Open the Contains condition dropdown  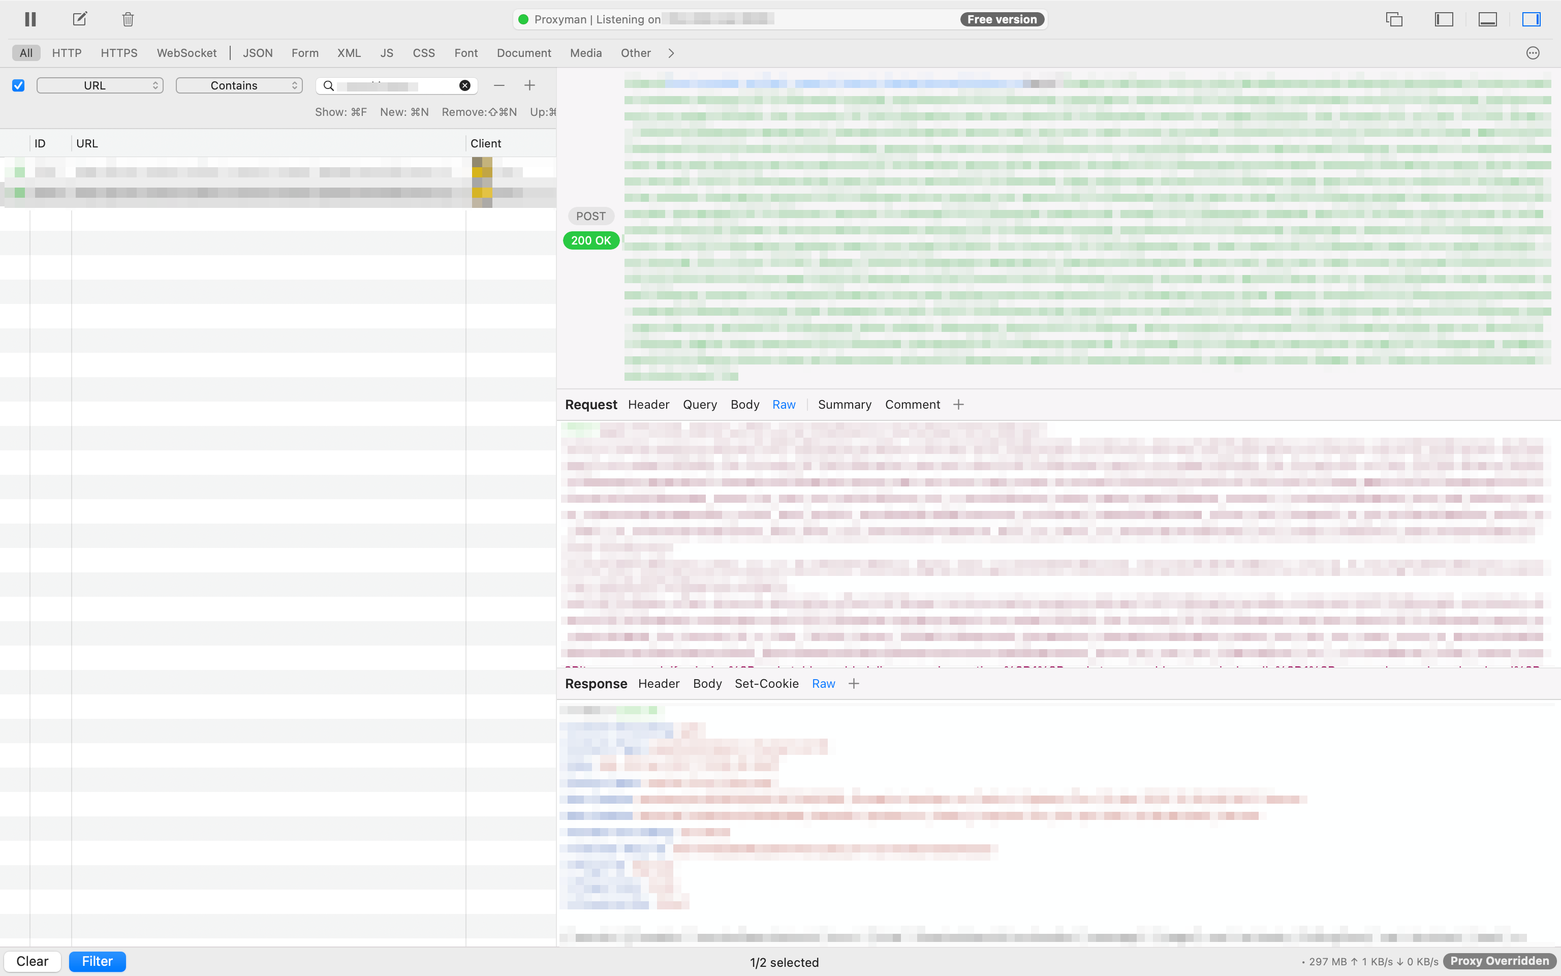[x=239, y=85]
